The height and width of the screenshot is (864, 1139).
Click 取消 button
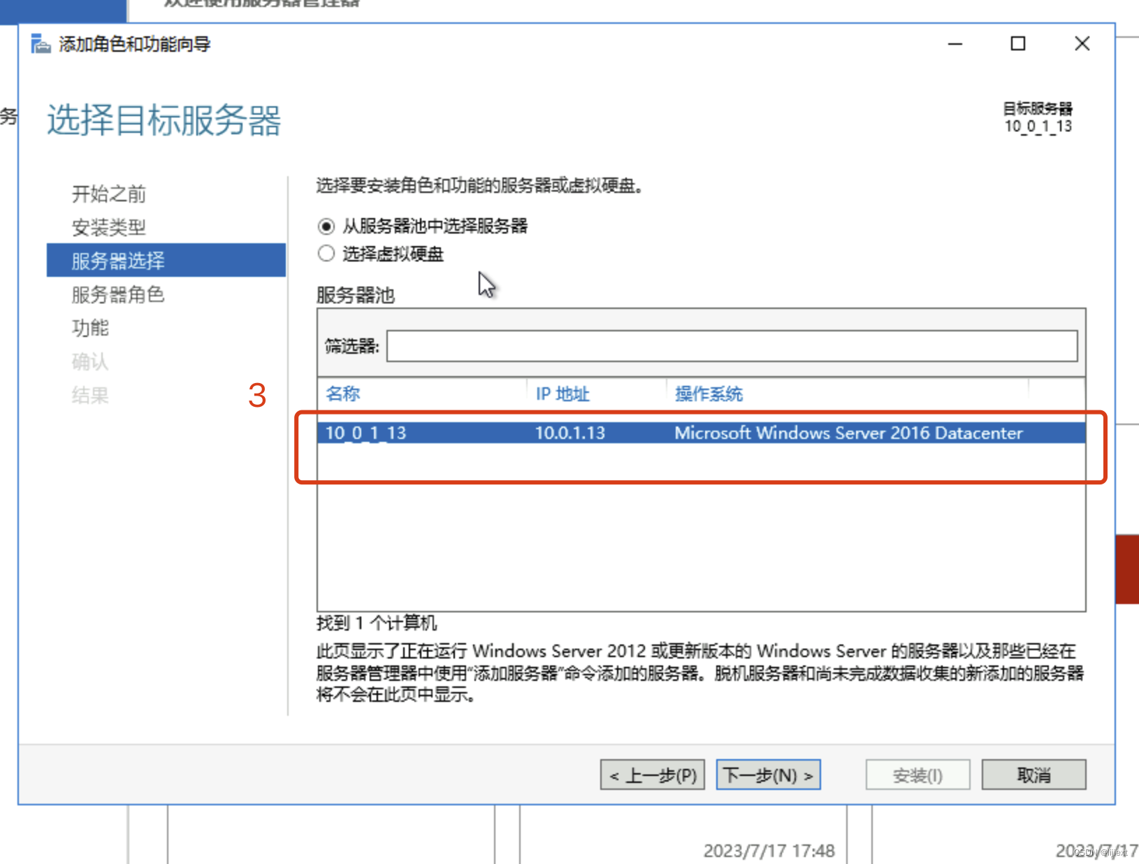[x=1033, y=775]
